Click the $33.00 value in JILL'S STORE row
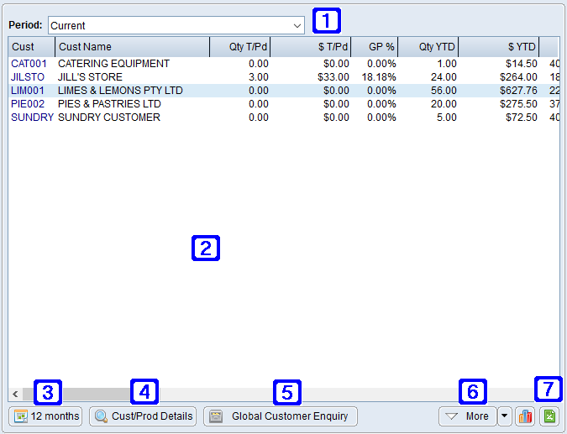The width and height of the screenshot is (567, 434). 333,77
